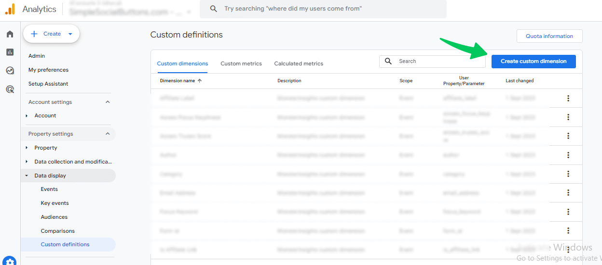Open three-dot menu for Author row
Screen dimensions: 602x265
pos(568,155)
